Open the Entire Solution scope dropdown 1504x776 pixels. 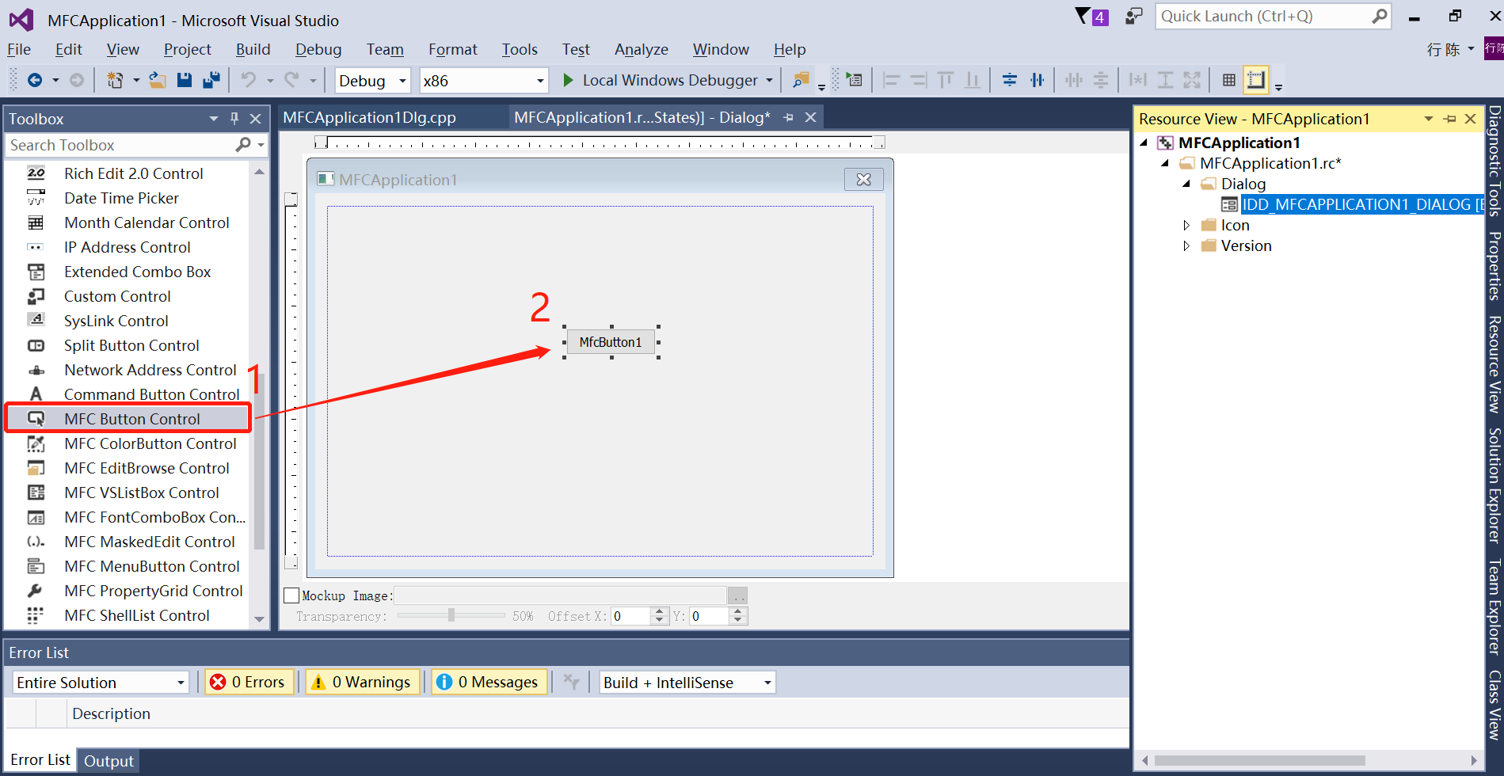tap(101, 682)
